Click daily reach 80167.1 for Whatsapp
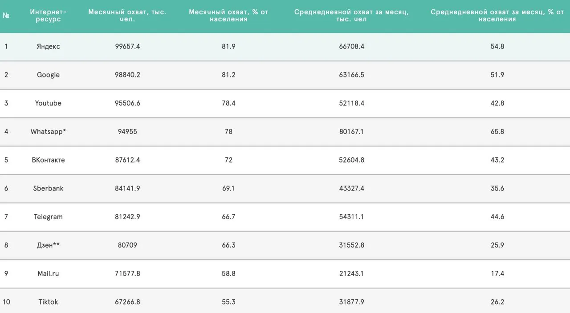 pos(351,132)
